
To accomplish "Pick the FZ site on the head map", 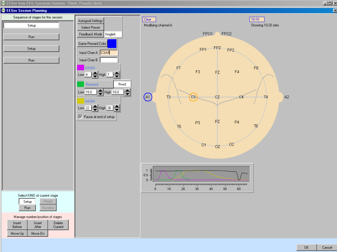I will (217, 72).
